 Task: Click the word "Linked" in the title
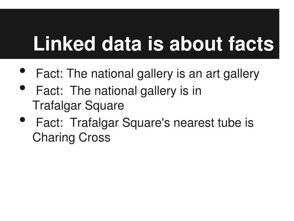[64, 44]
